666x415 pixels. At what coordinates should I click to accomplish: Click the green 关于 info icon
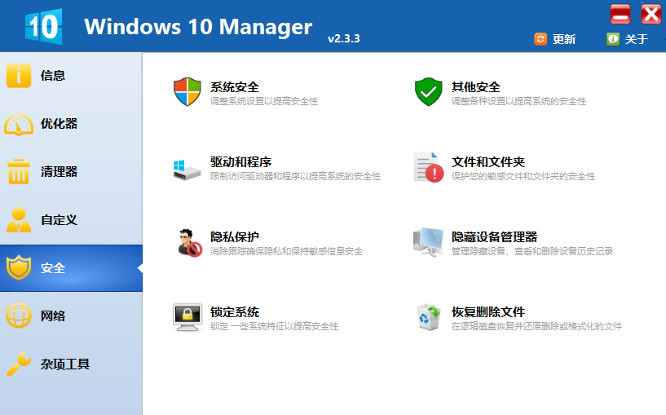(613, 39)
